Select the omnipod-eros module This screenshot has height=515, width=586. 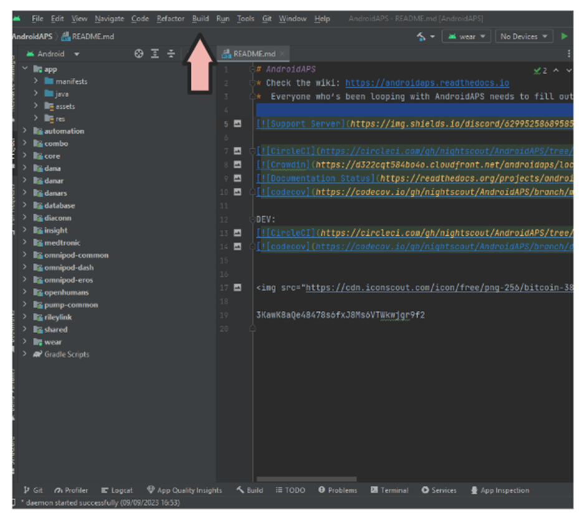(x=68, y=280)
